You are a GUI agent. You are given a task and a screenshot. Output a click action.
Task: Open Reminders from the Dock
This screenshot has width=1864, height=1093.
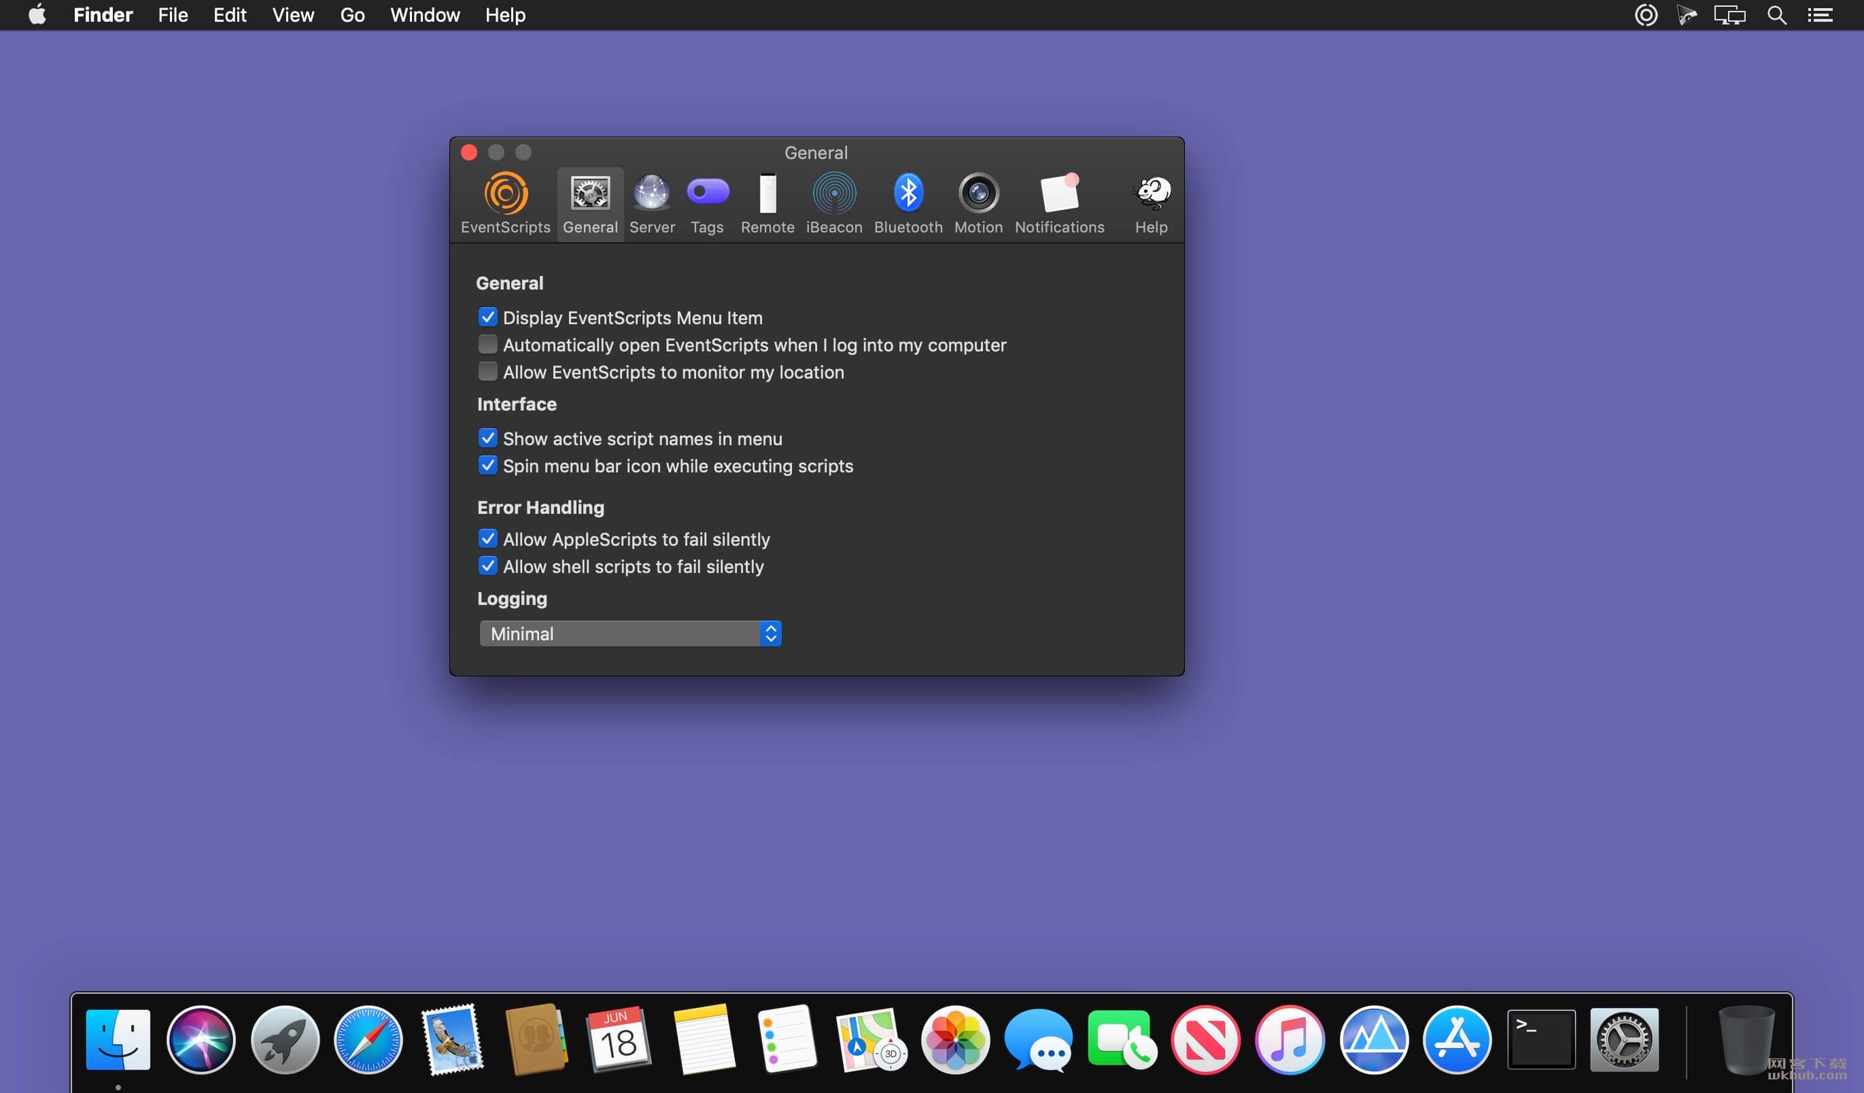pyautogui.click(x=787, y=1039)
